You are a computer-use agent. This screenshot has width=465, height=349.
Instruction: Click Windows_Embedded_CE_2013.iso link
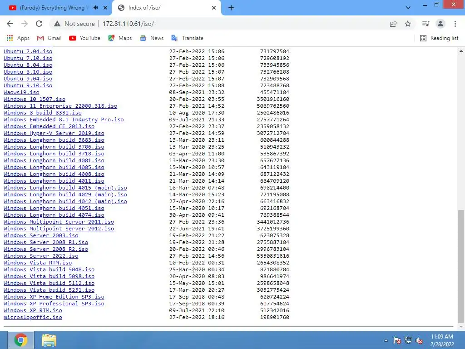[x=49, y=126]
